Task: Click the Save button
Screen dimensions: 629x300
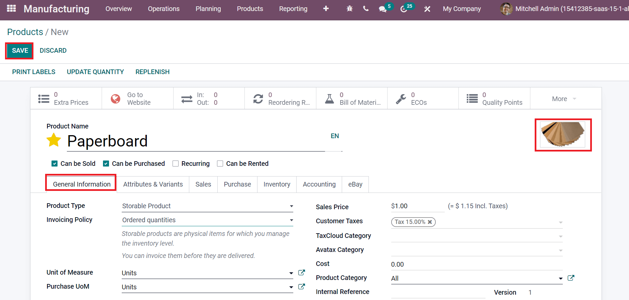Action: coord(20,51)
